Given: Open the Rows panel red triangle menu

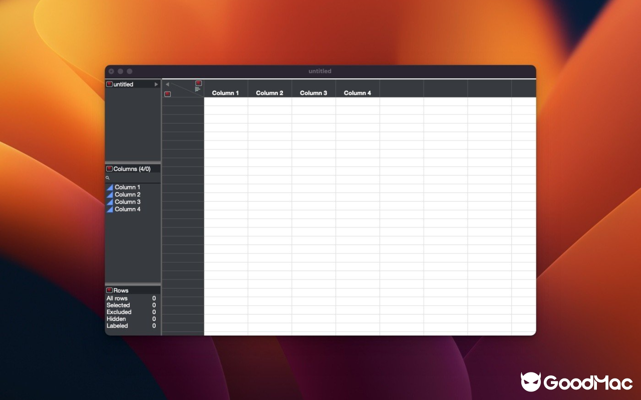Looking at the screenshot, I should click(x=109, y=290).
